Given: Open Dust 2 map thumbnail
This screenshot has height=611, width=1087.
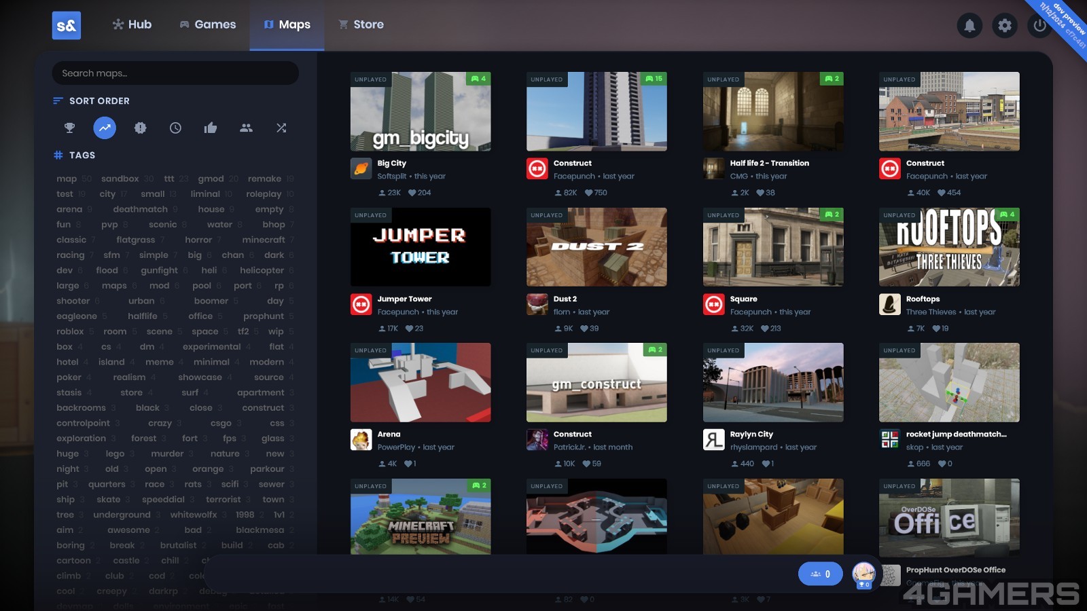Looking at the screenshot, I should [x=596, y=247].
